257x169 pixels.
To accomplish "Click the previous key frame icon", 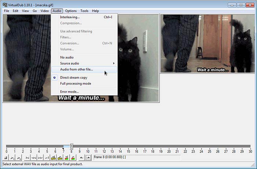I will (x=53, y=158).
